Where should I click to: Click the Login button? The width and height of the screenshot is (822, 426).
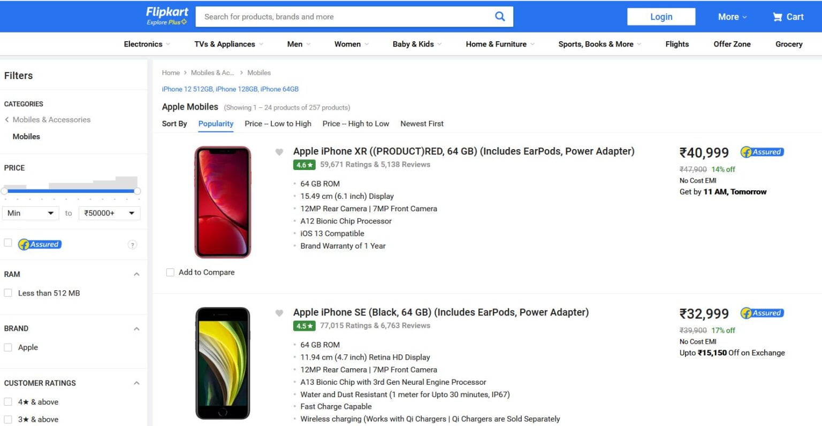click(661, 17)
